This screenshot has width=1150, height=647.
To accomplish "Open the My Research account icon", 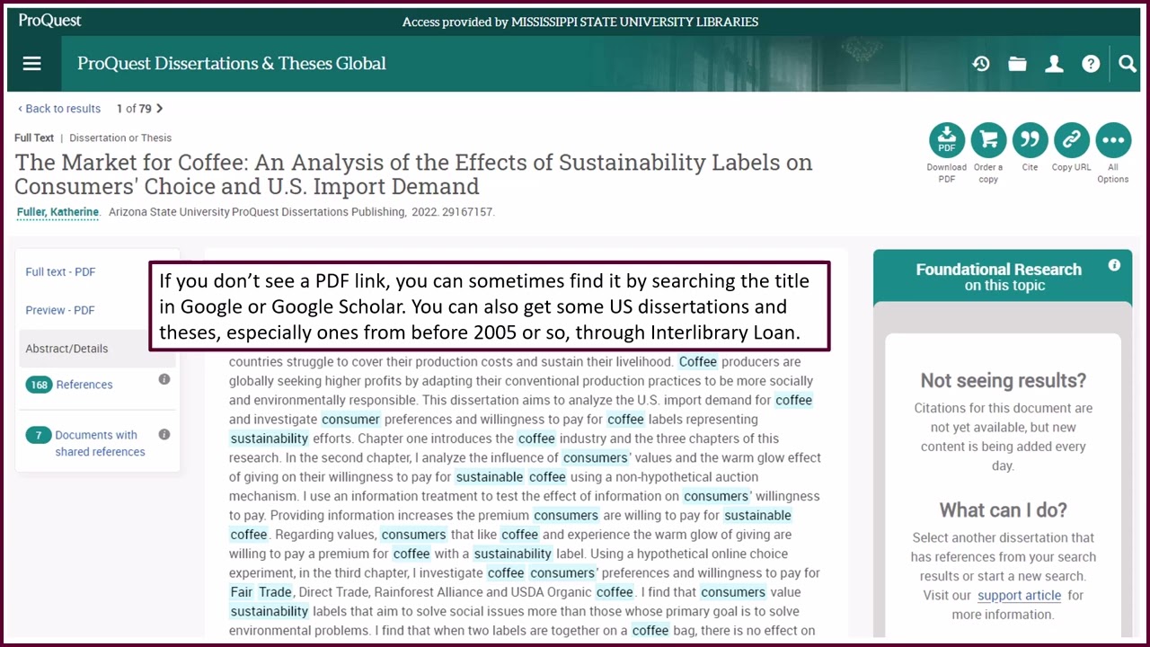I will click(x=1054, y=63).
